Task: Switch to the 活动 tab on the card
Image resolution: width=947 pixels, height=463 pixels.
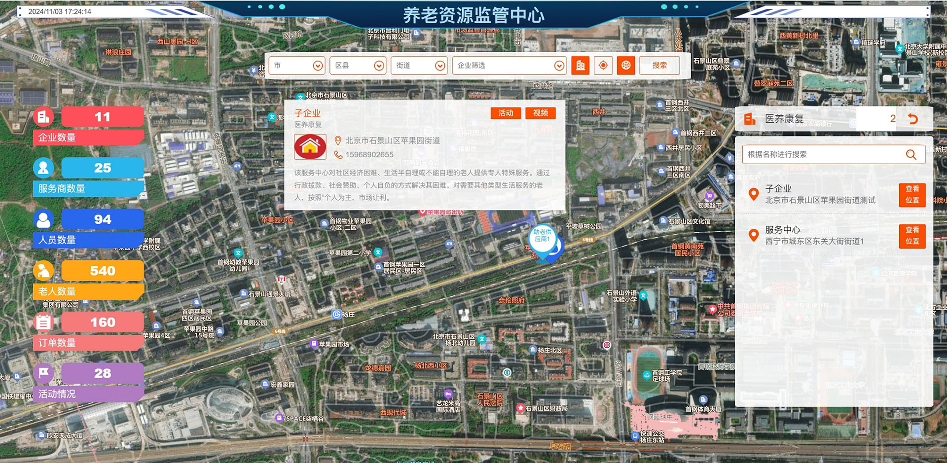Action: pyautogui.click(x=506, y=113)
